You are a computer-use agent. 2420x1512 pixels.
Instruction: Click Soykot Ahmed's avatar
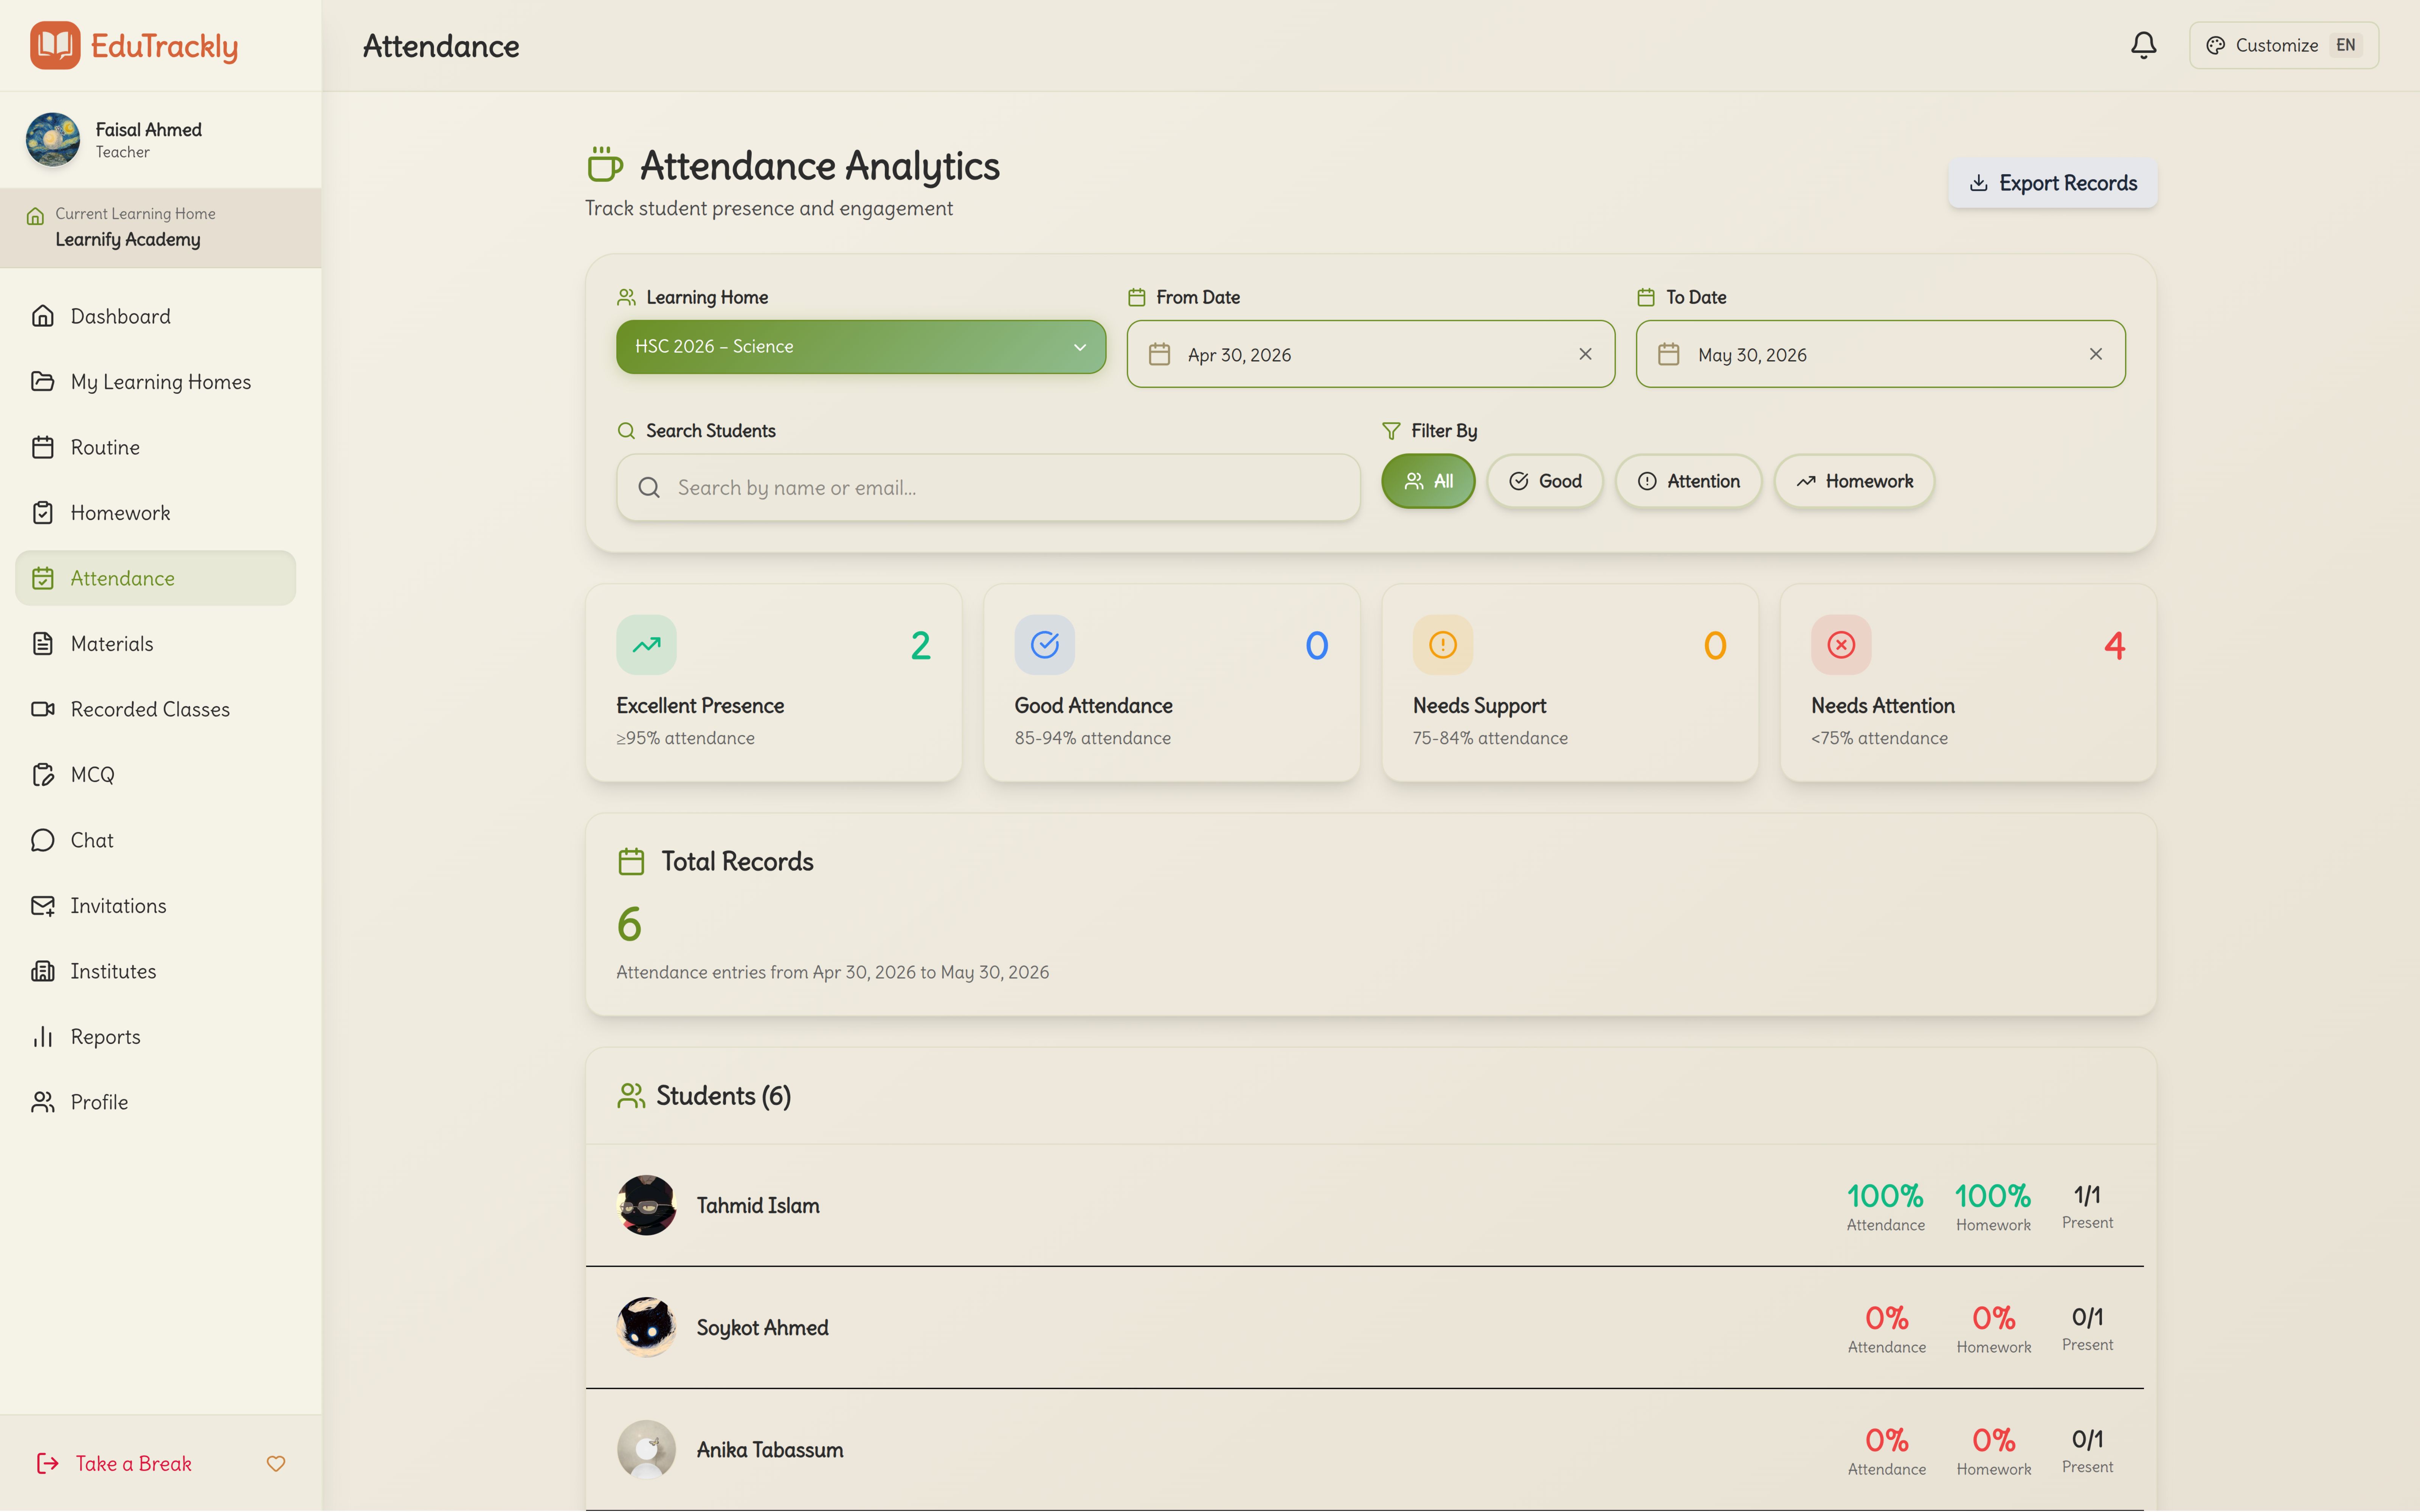point(646,1327)
